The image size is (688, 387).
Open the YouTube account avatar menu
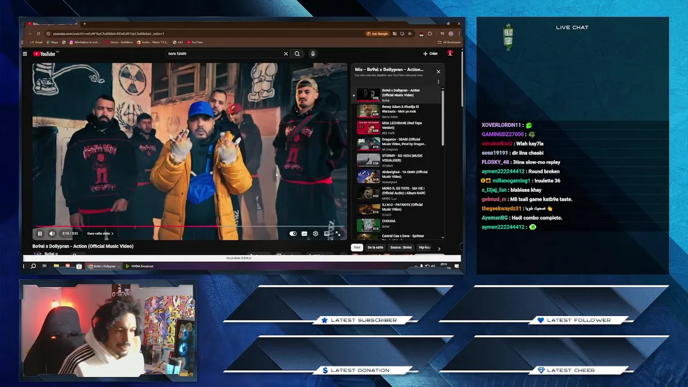450,53
